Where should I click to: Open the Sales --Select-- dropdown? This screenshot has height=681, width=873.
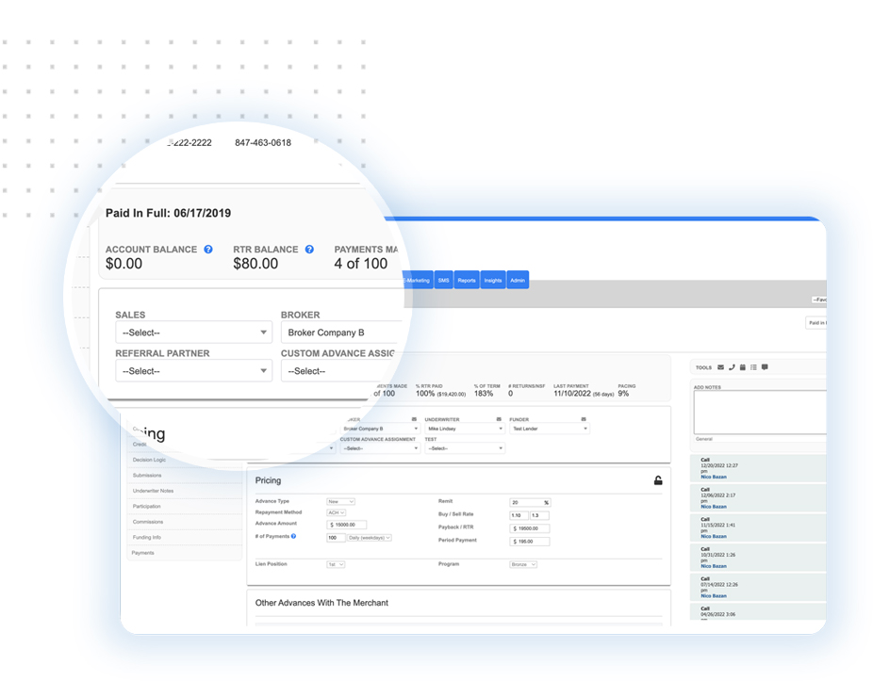[193, 332]
